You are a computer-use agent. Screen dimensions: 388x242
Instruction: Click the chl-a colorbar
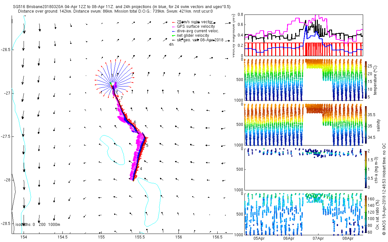point(366,169)
